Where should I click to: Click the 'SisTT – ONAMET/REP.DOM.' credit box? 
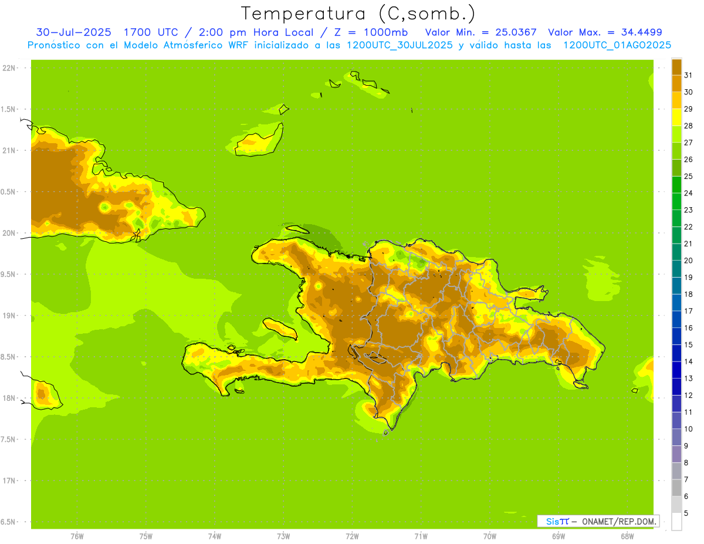click(598, 521)
